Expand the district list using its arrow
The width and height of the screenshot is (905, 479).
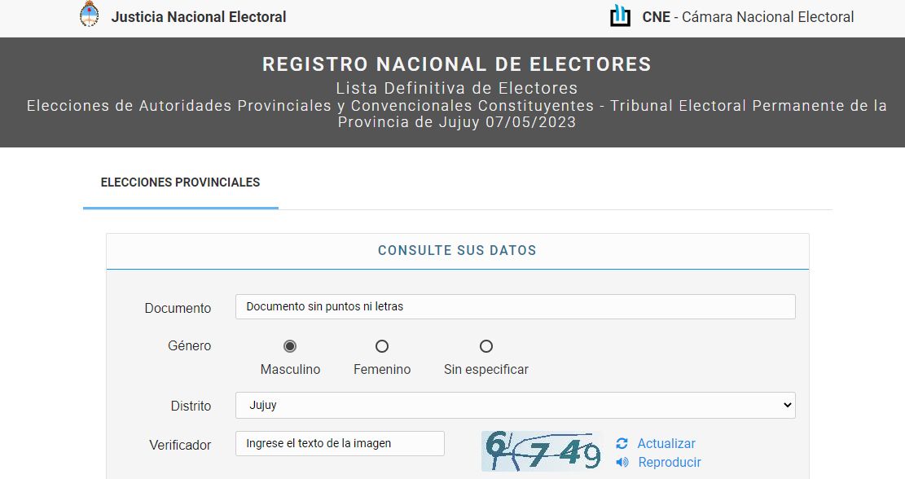(787, 405)
